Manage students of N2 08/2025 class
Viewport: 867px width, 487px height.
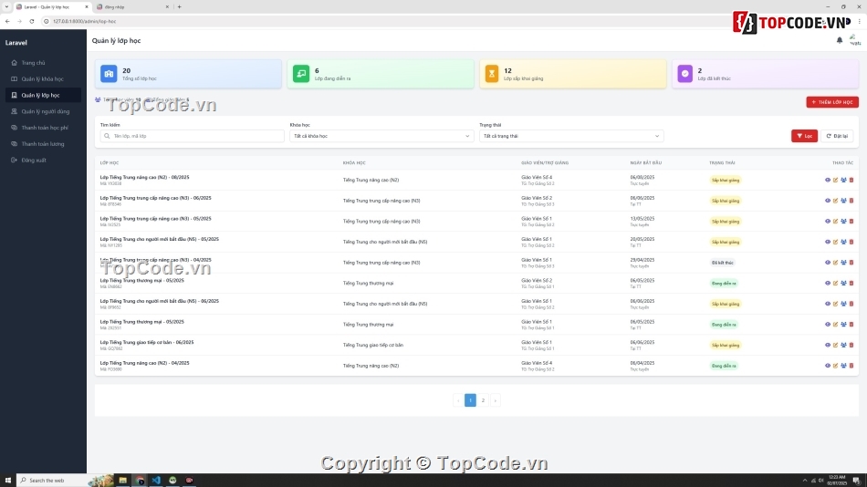[x=843, y=180]
